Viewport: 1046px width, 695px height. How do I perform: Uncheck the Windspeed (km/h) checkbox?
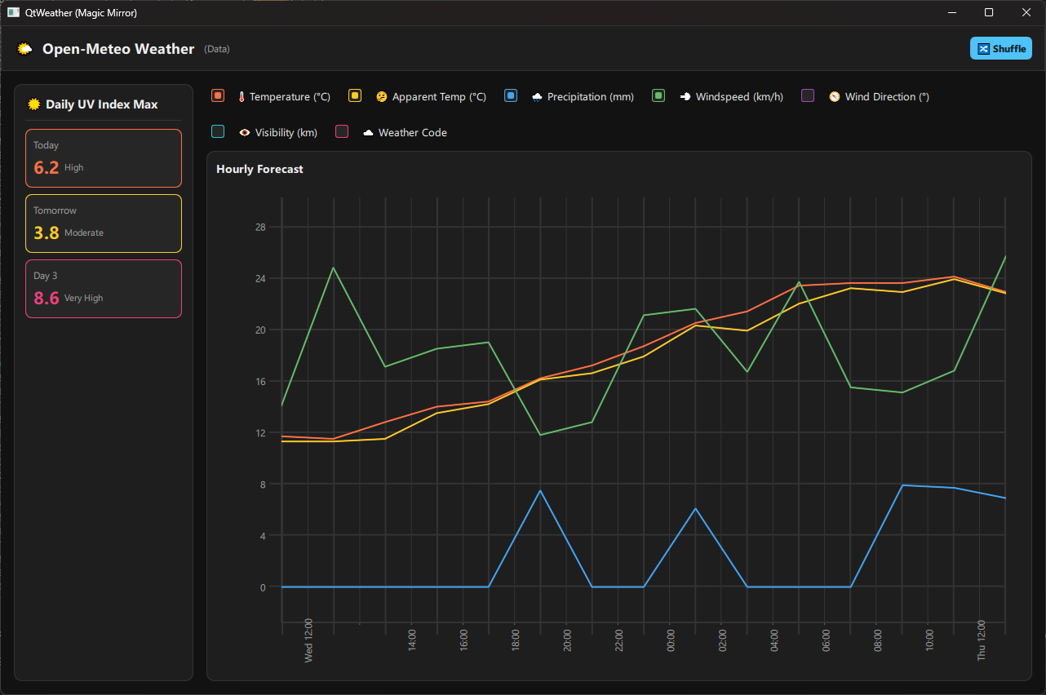(x=658, y=95)
